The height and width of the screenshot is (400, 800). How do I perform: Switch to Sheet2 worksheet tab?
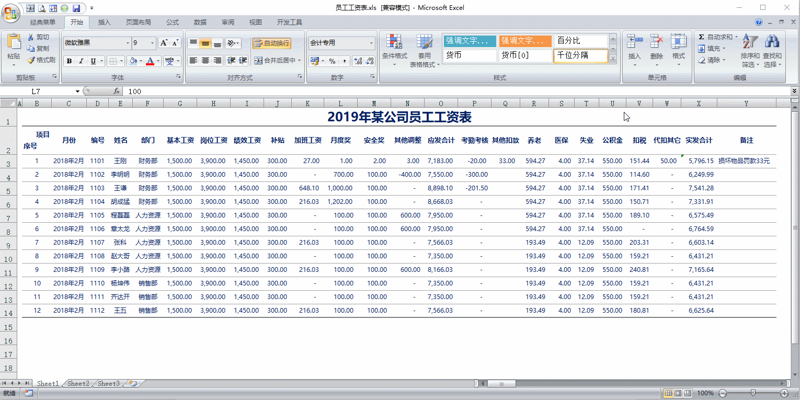(x=78, y=383)
